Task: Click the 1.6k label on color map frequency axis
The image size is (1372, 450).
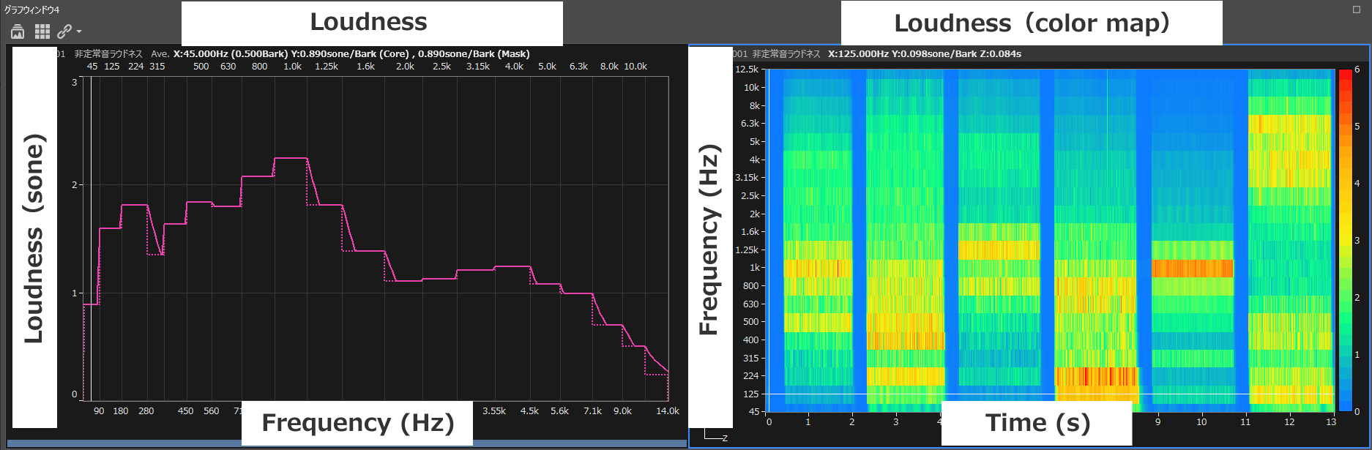Action: coord(750,232)
